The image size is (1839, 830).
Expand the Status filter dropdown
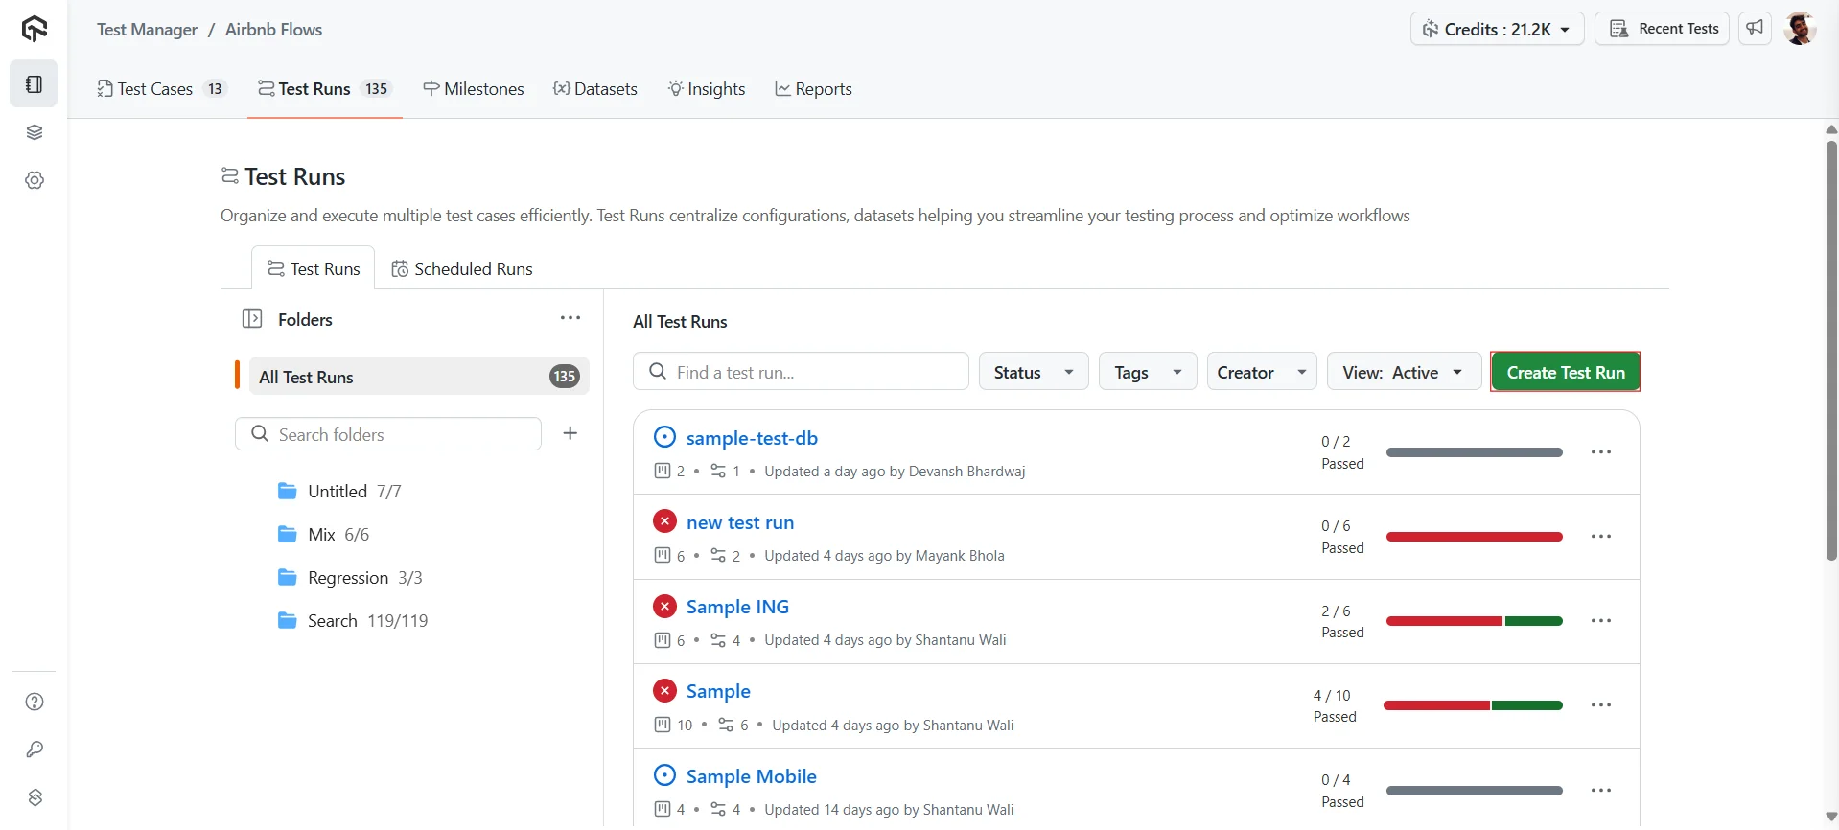point(1033,372)
